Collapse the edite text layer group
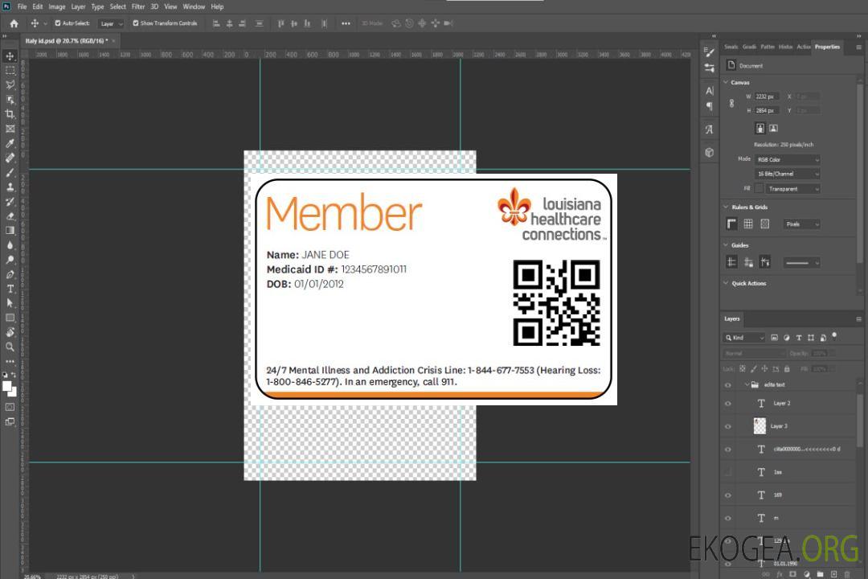 [x=744, y=385]
